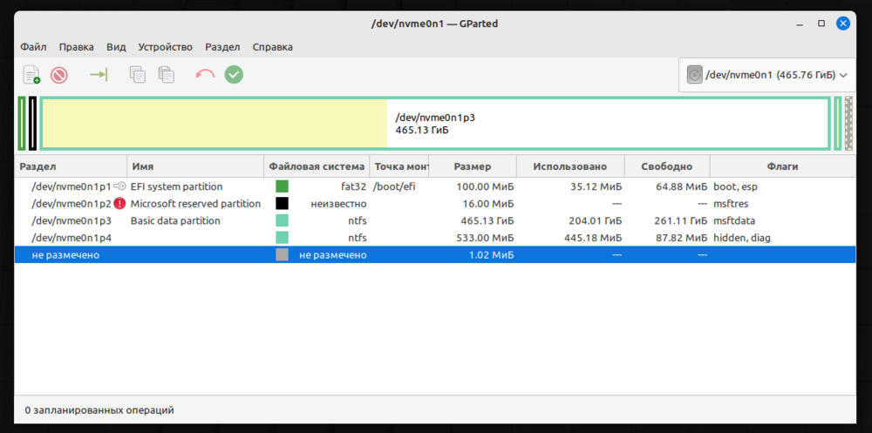Click the black unknown filesystem swatch
Image resolution: width=872 pixels, height=433 pixels.
point(282,204)
